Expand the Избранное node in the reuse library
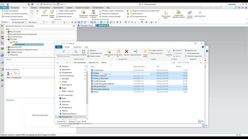The image size is (248, 139). tap(7, 55)
